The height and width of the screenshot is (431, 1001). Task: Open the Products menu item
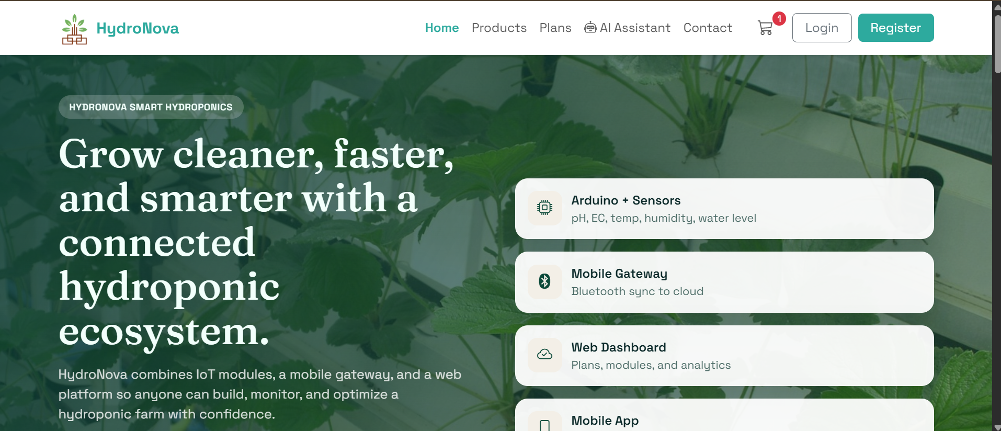499,28
